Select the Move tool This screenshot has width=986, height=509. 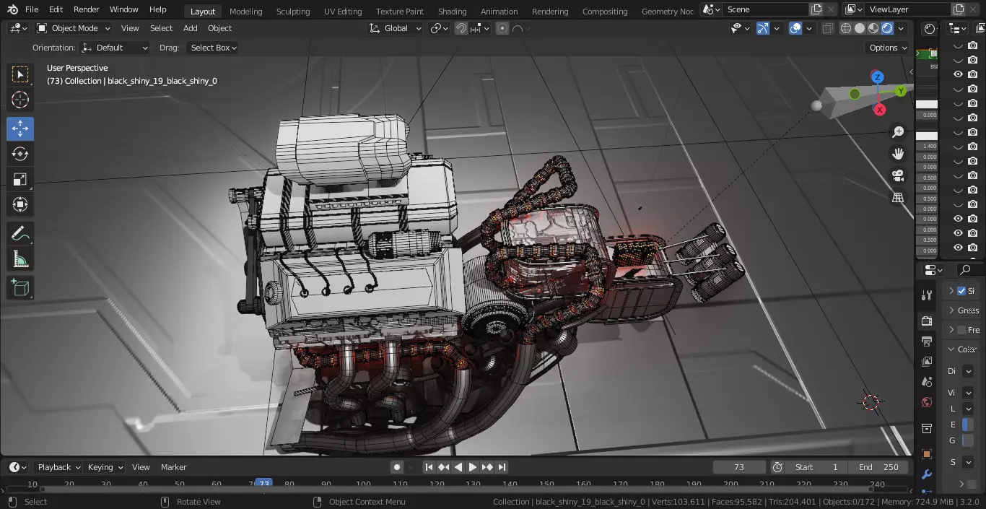pos(20,129)
